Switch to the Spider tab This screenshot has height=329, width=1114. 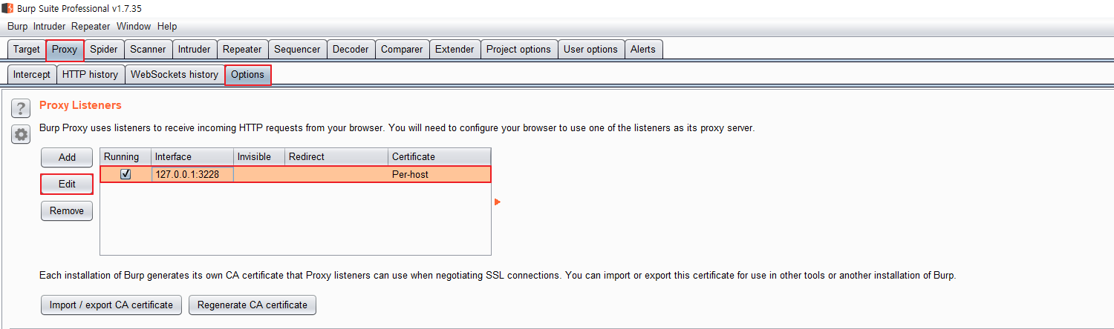(104, 50)
